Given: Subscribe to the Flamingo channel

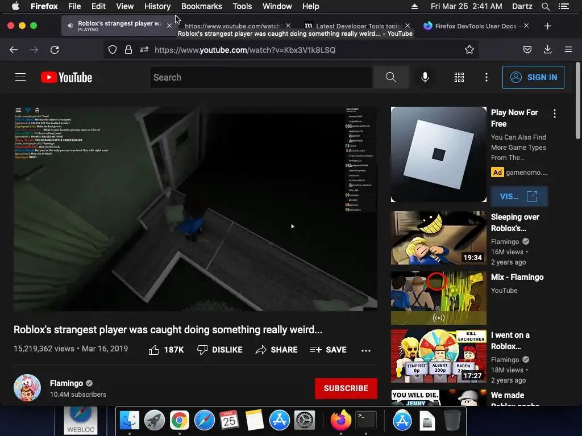Looking at the screenshot, I should [346, 388].
